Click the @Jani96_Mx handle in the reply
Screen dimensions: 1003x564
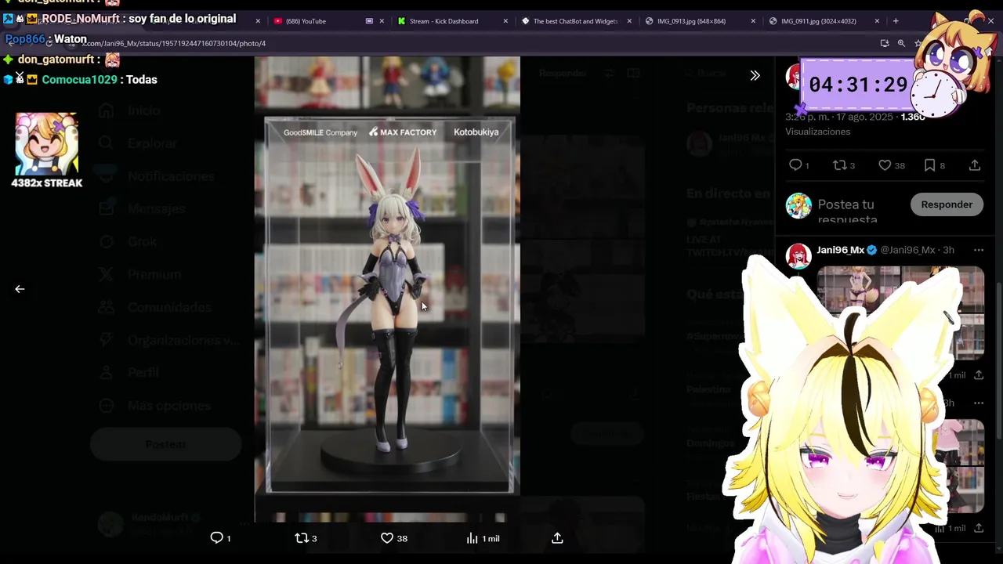[x=907, y=250]
